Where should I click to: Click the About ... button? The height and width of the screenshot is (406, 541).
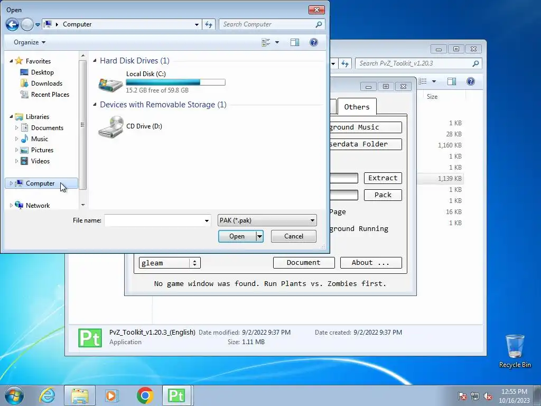point(371,263)
